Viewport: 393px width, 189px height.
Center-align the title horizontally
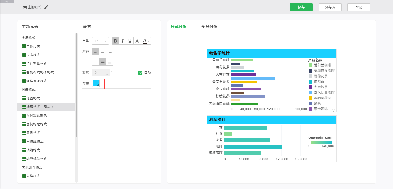tap(103, 52)
